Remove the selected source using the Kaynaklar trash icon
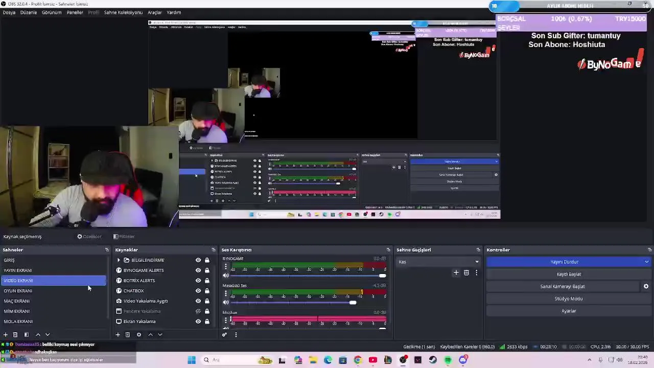Image resolution: width=654 pixels, height=368 pixels. point(128,335)
